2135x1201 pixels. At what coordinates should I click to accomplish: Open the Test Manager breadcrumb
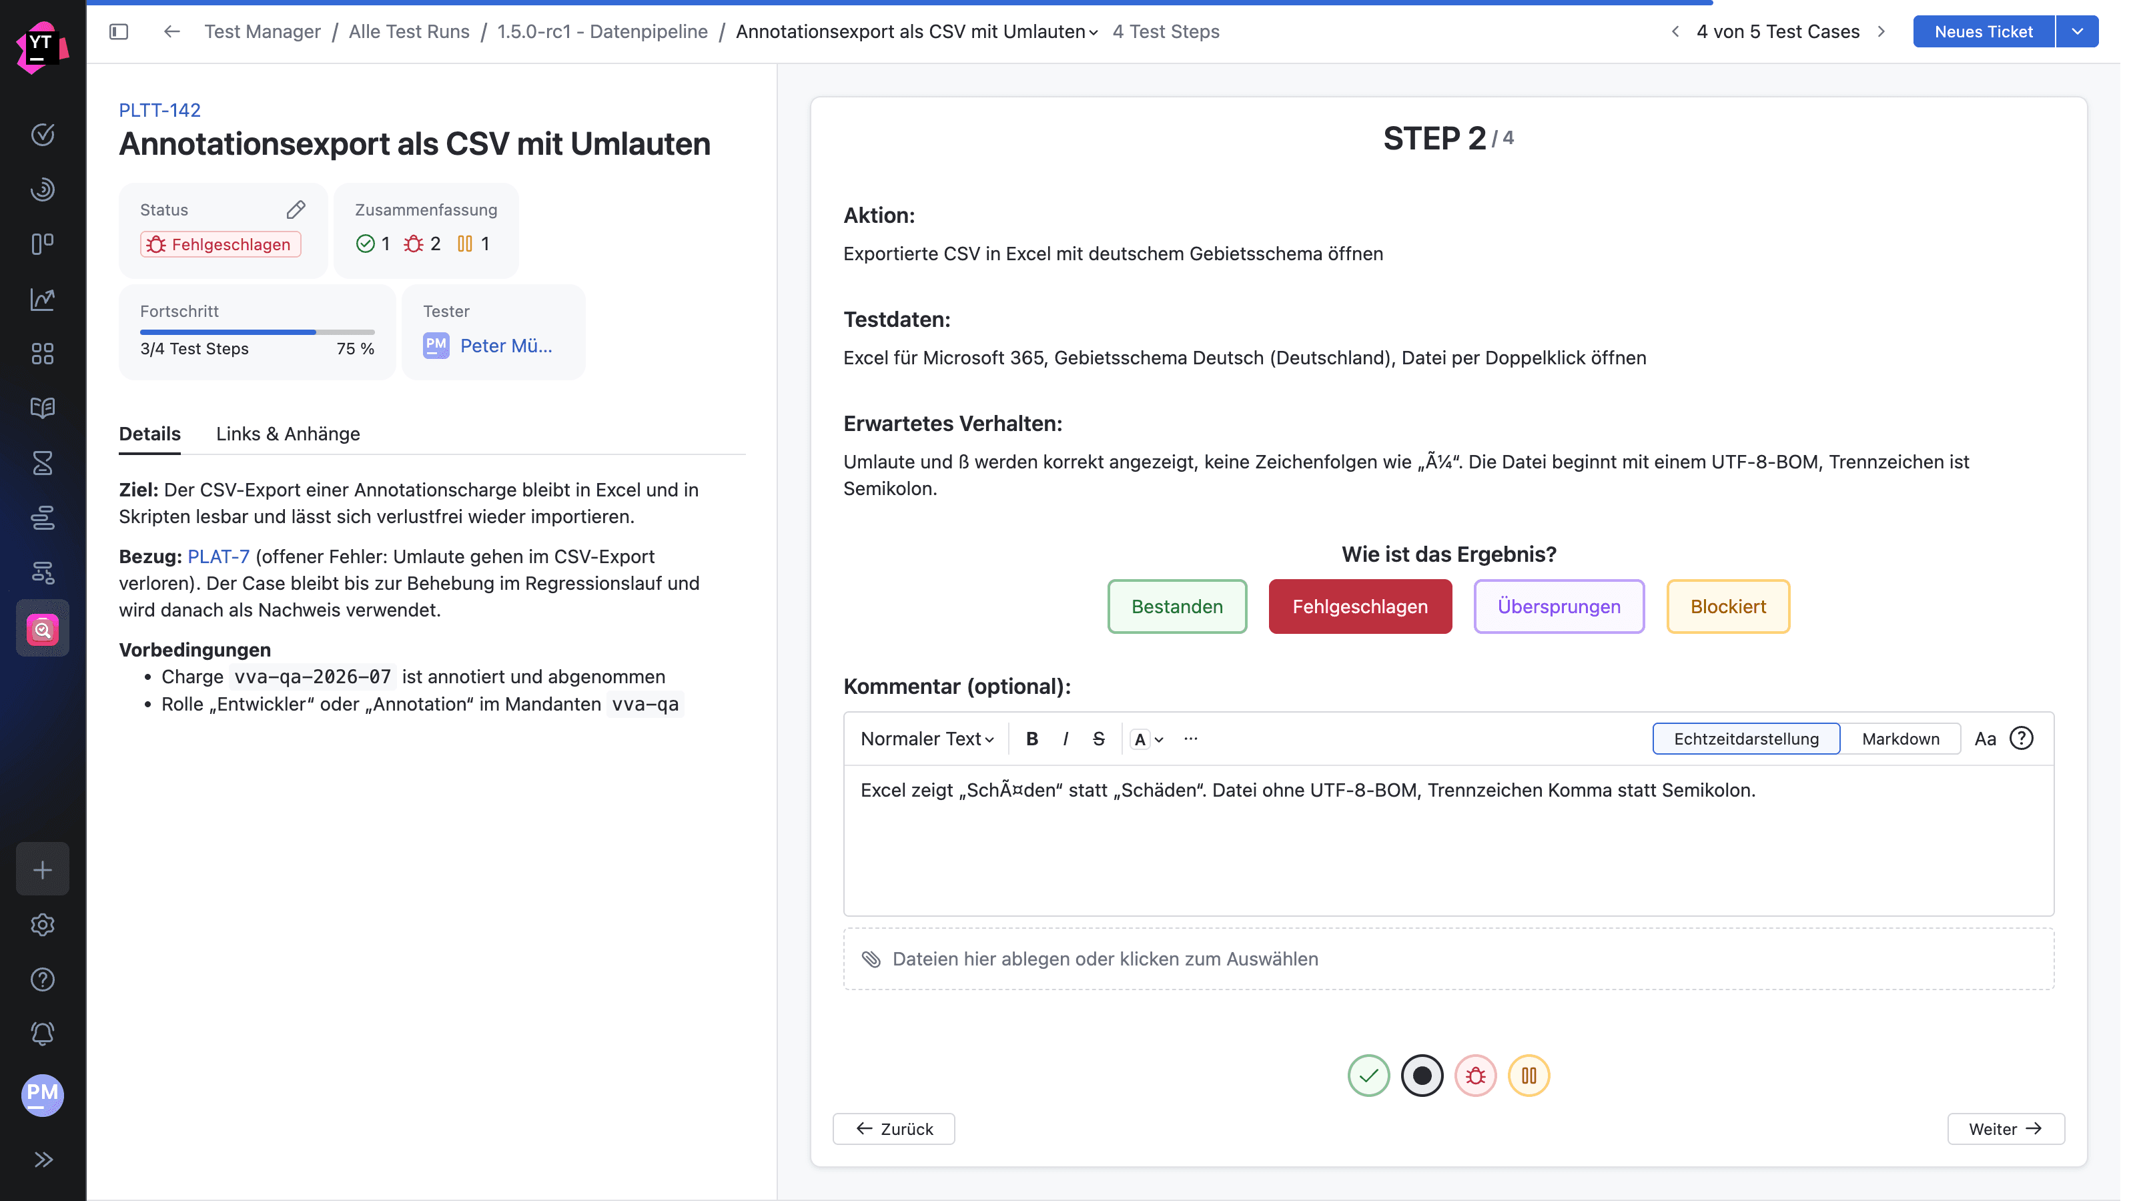(262, 31)
